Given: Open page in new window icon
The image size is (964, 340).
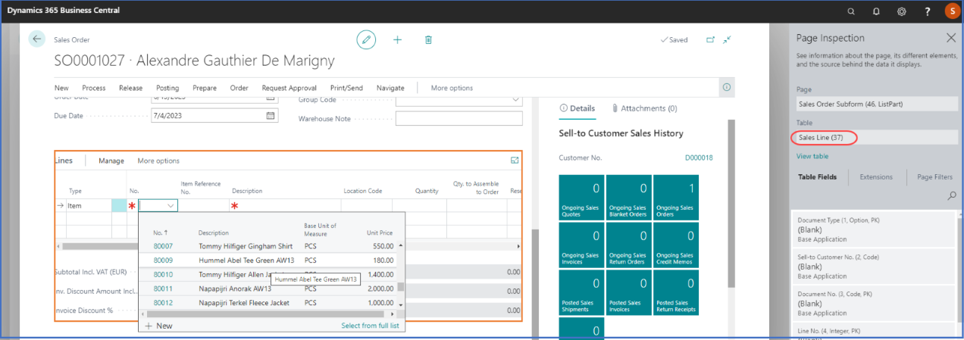Looking at the screenshot, I should coord(710,39).
